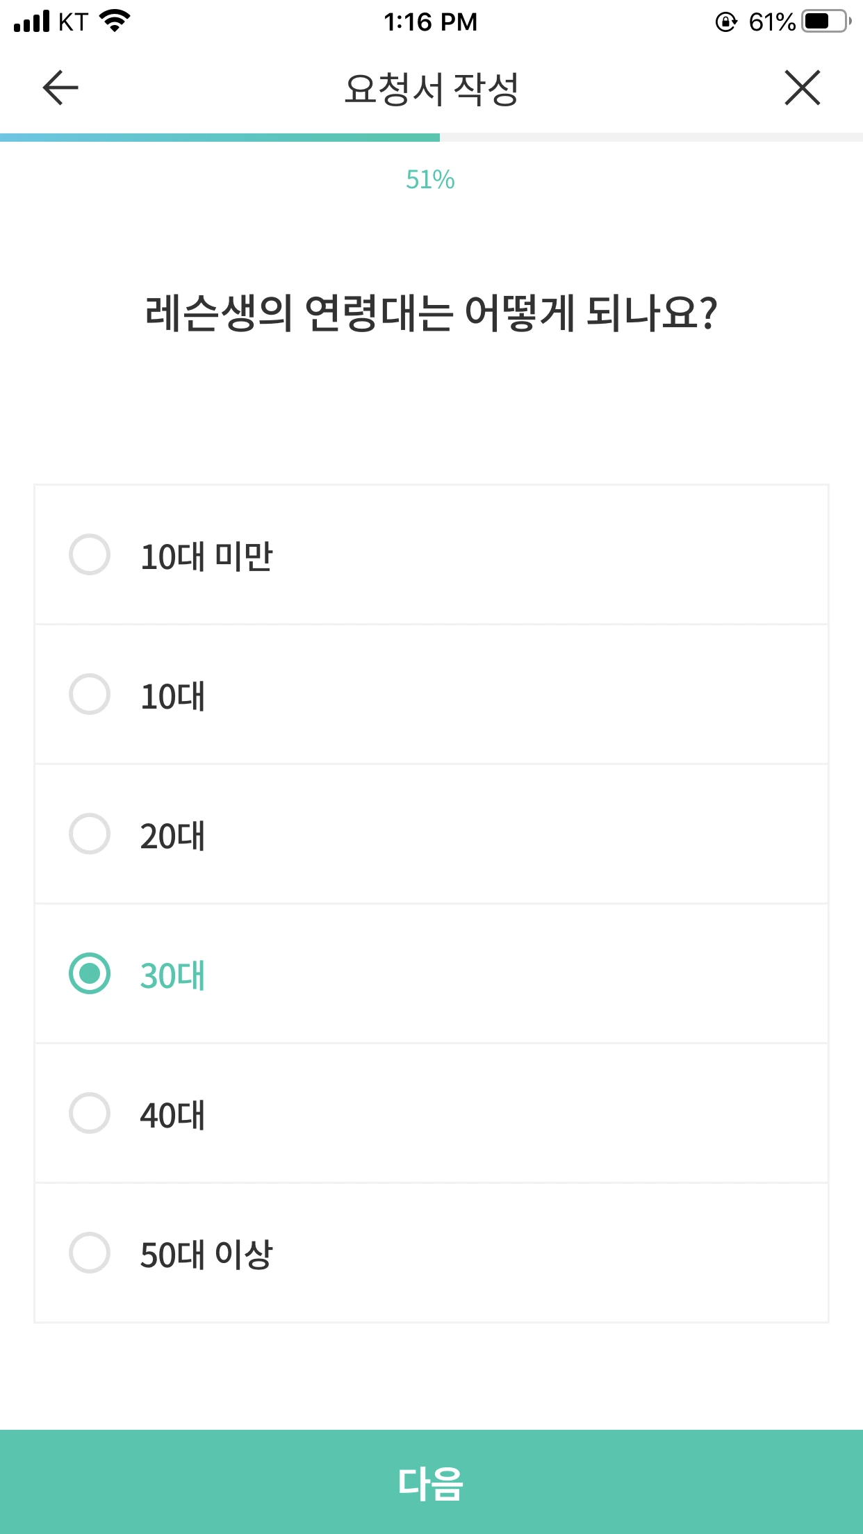Choose the 50대 이상 radio button
This screenshot has height=1534, width=863.
90,1253
